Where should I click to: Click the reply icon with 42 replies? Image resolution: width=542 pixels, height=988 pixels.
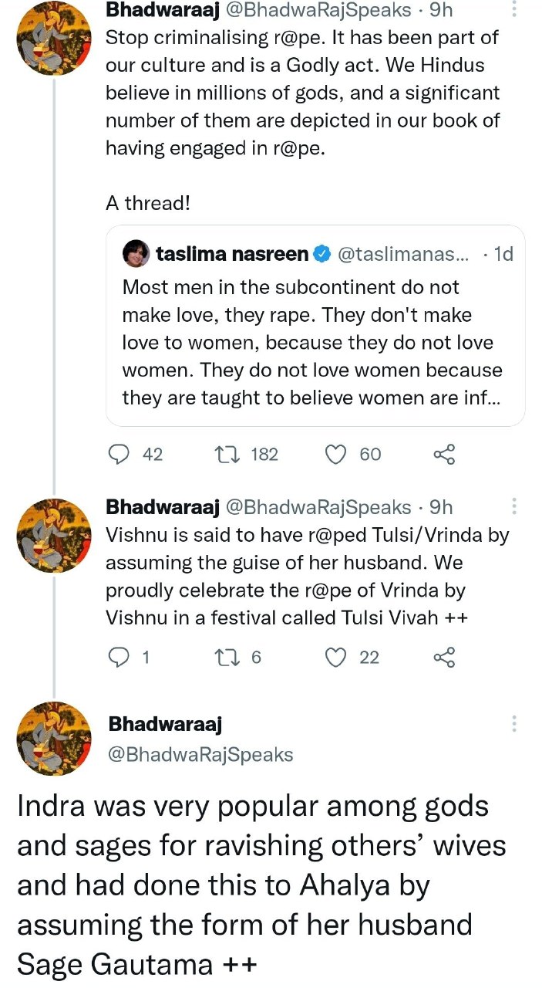[x=118, y=455]
